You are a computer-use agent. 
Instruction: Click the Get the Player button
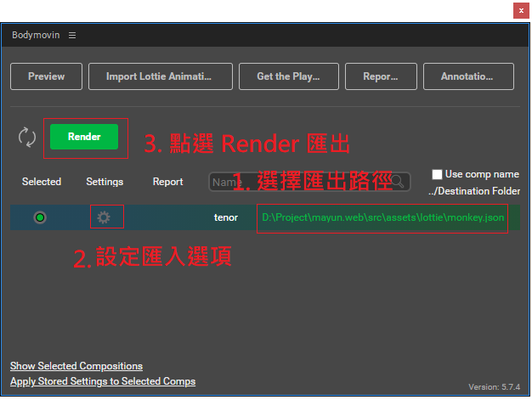pyautogui.click(x=288, y=76)
